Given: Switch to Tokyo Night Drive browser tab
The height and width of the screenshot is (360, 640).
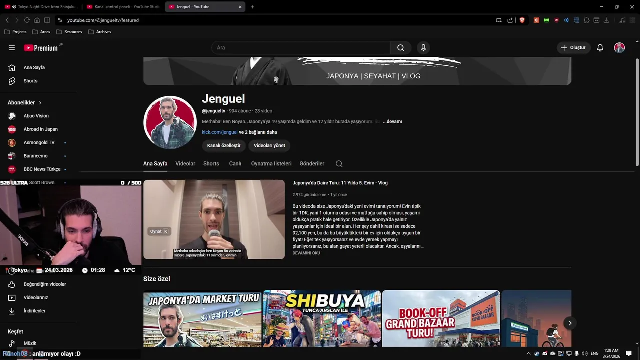Looking at the screenshot, I should pyautogui.click(x=41, y=7).
